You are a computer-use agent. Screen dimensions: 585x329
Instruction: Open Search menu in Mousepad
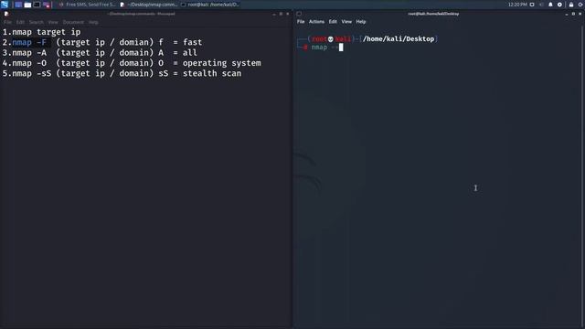click(37, 22)
